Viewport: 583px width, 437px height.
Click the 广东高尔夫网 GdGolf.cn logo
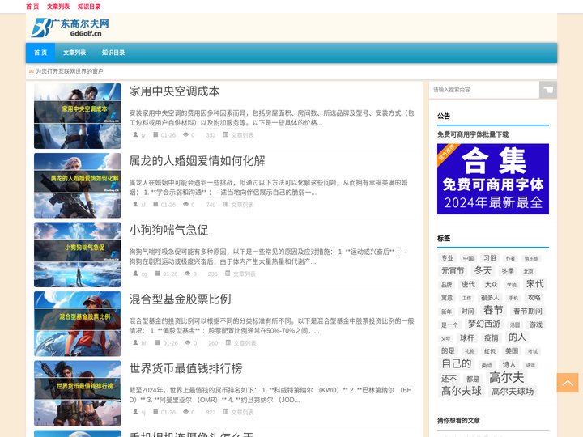[x=70, y=28]
